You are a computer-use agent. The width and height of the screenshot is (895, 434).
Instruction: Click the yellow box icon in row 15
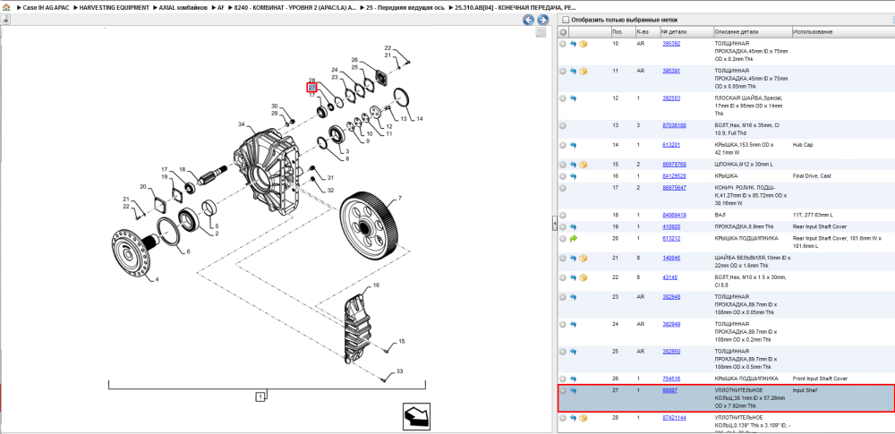click(x=584, y=165)
